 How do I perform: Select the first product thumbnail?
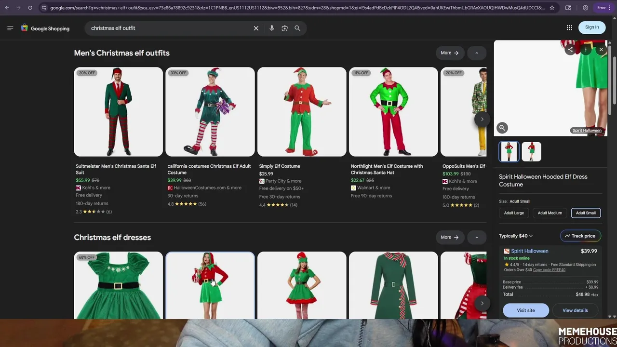pos(509,151)
